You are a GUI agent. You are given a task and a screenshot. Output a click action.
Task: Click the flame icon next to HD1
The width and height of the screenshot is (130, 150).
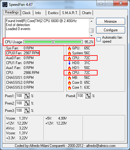coord(69,68)
